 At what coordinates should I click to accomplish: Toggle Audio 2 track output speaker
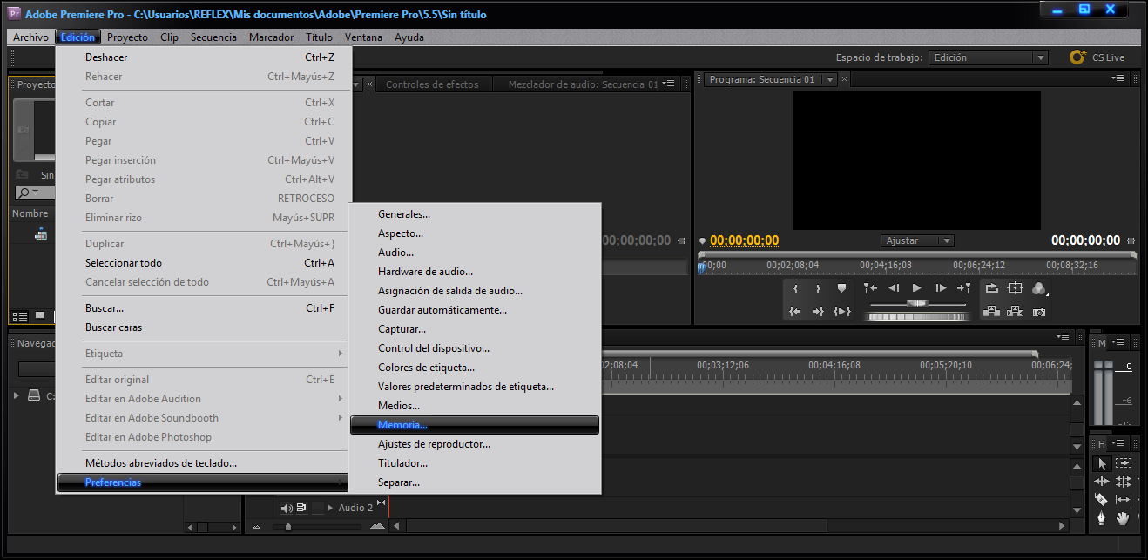click(287, 508)
